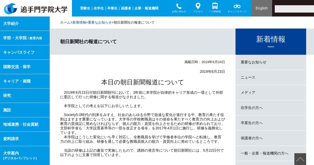Open 保護者の方へ in the right menu
314x165 pixels.
(x=271, y=138)
